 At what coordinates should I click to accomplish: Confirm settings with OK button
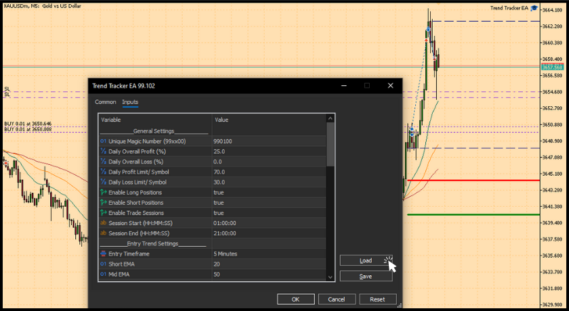coord(296,300)
